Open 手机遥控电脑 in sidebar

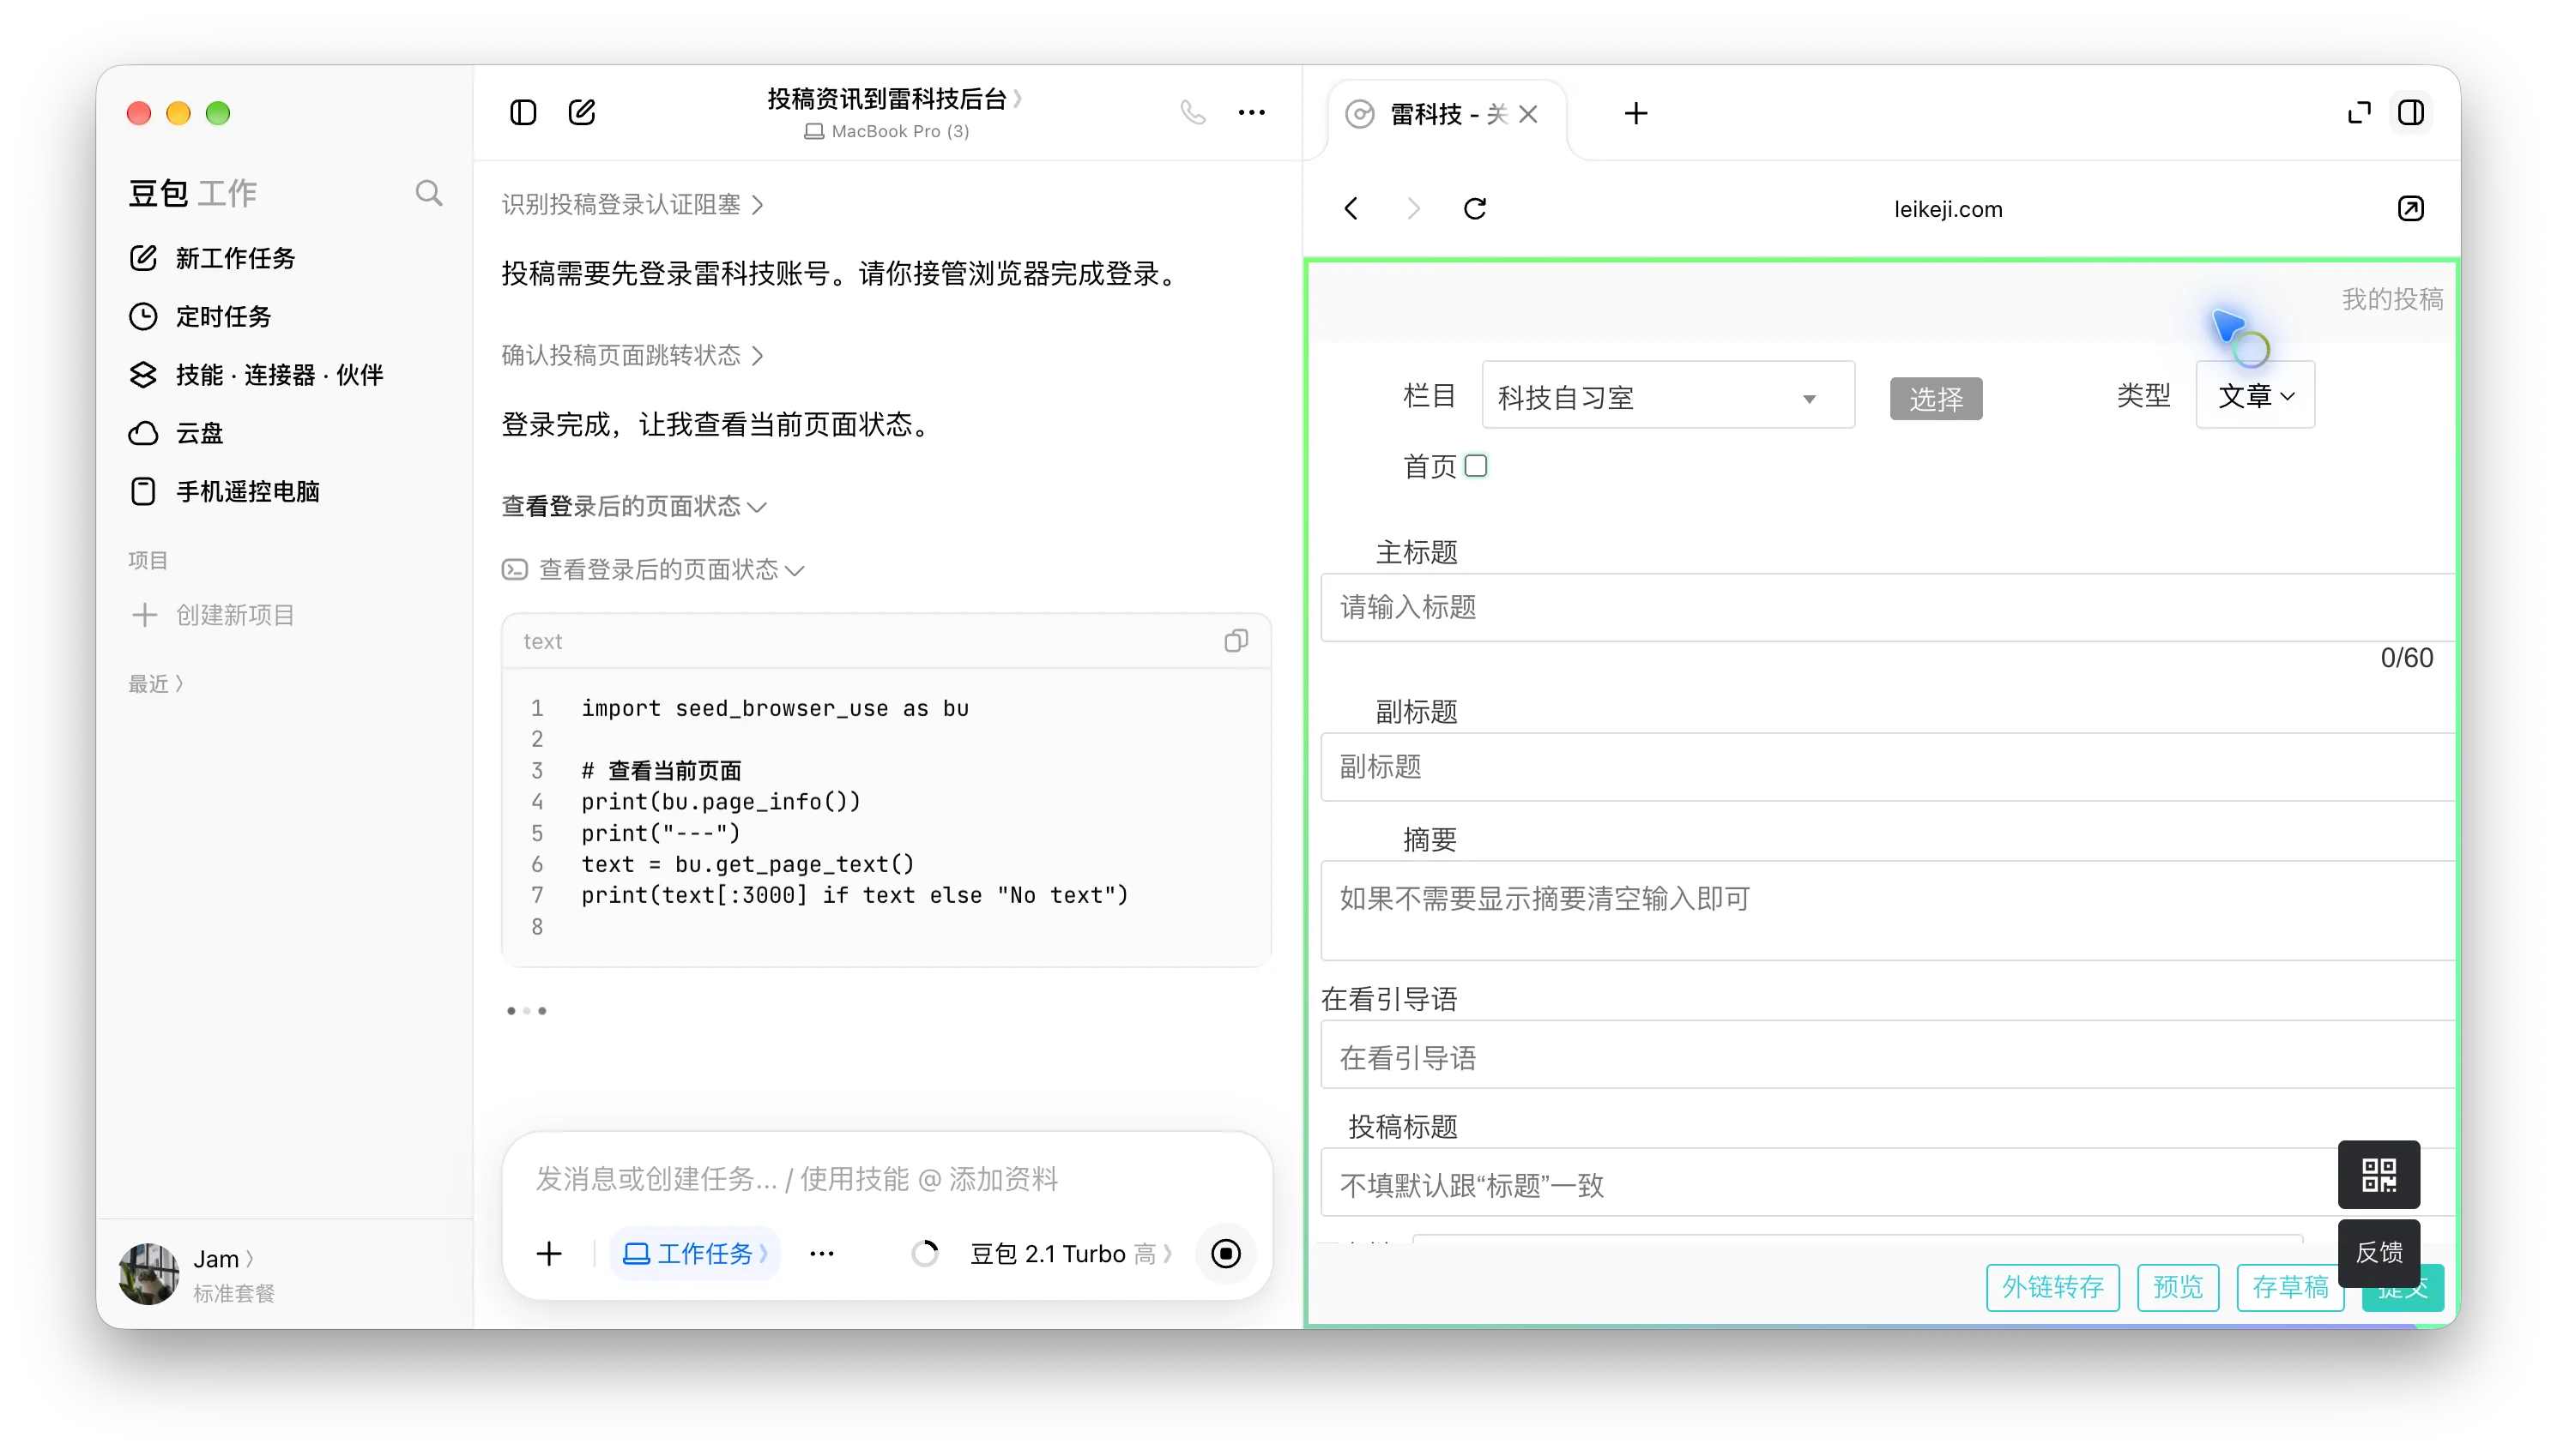224,491
